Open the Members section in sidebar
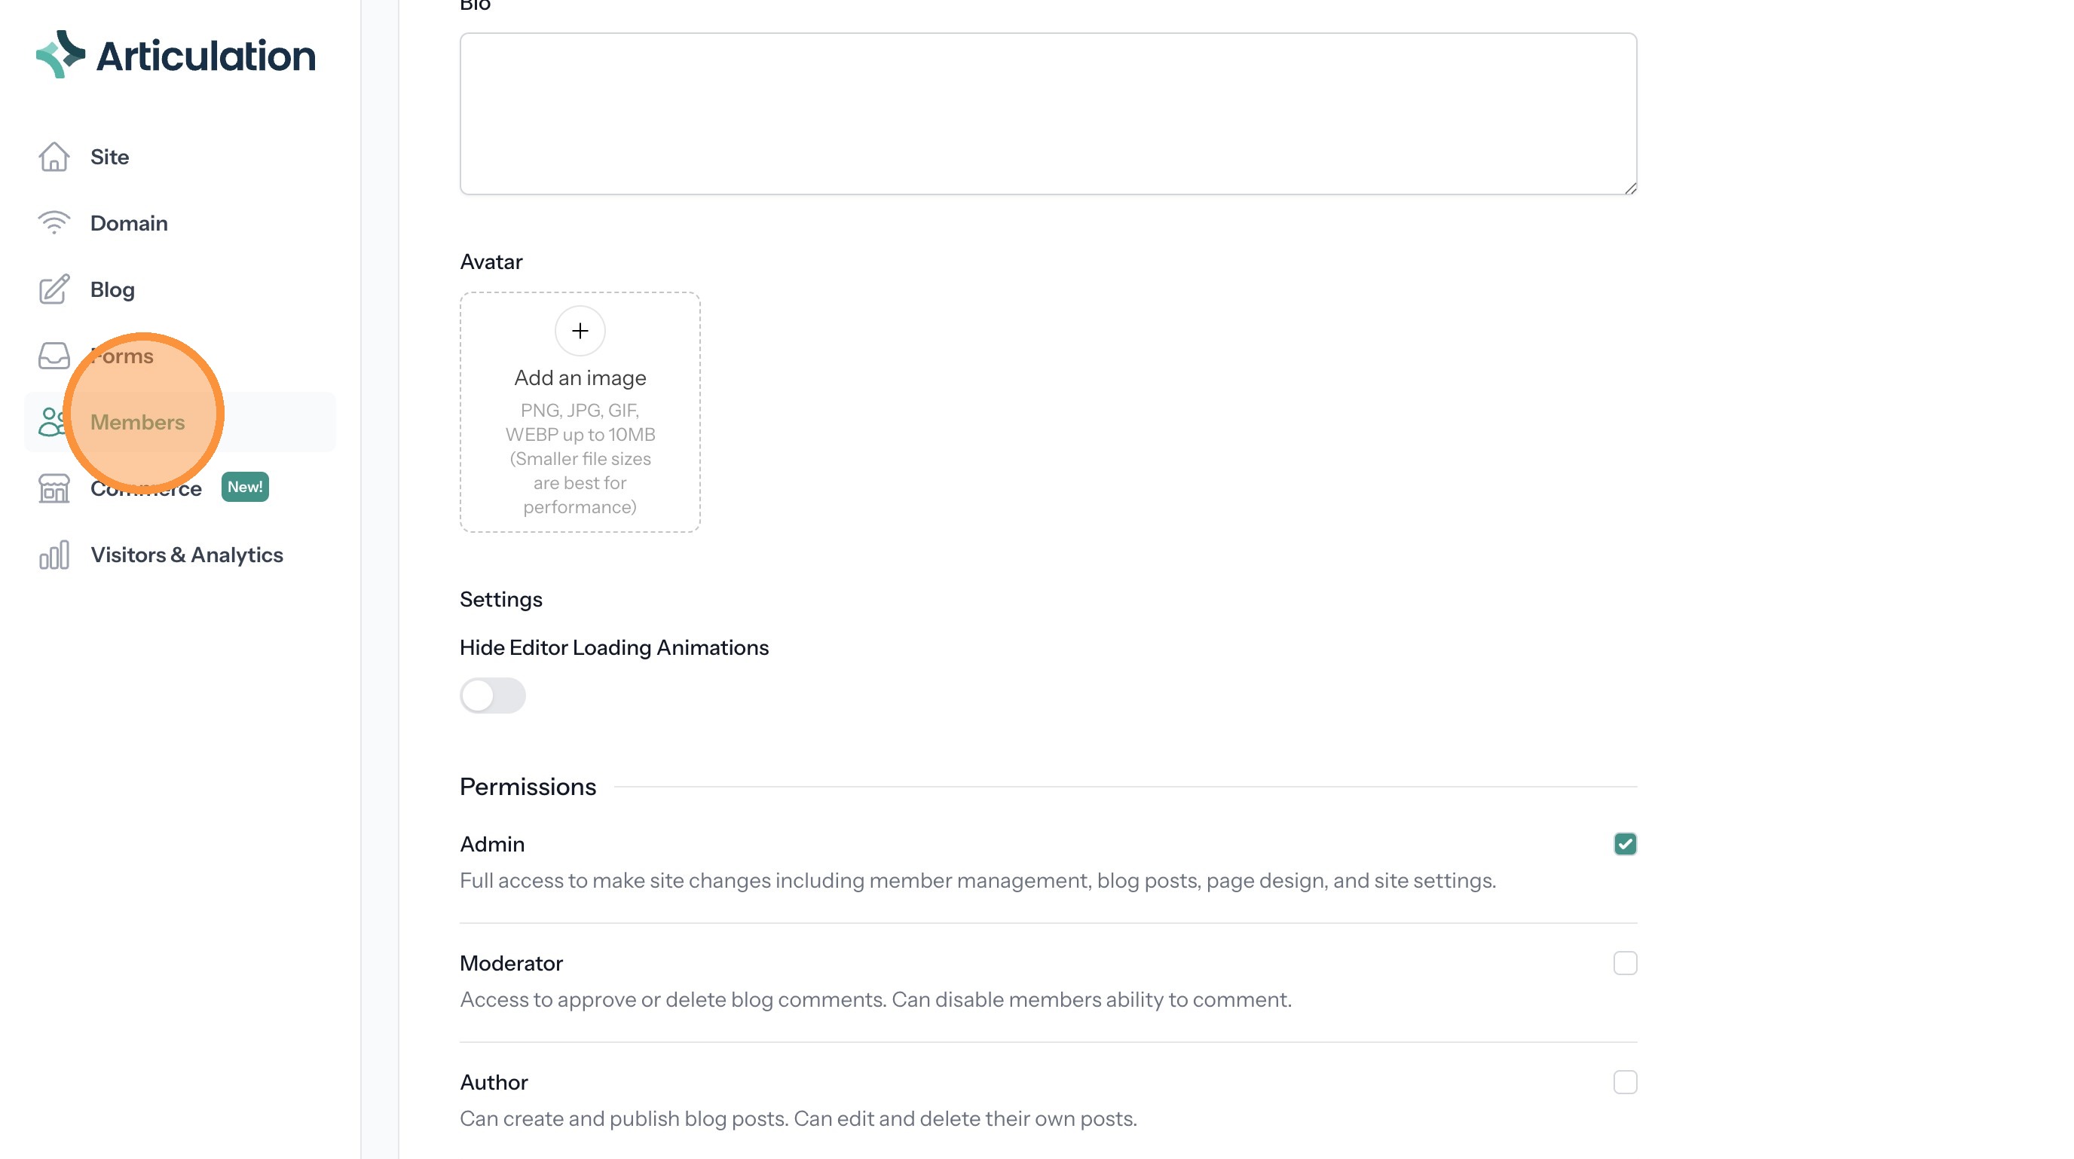 [x=138, y=423]
